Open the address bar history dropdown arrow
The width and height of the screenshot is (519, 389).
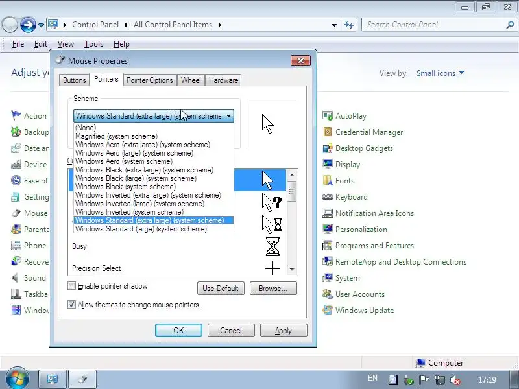[x=334, y=25]
